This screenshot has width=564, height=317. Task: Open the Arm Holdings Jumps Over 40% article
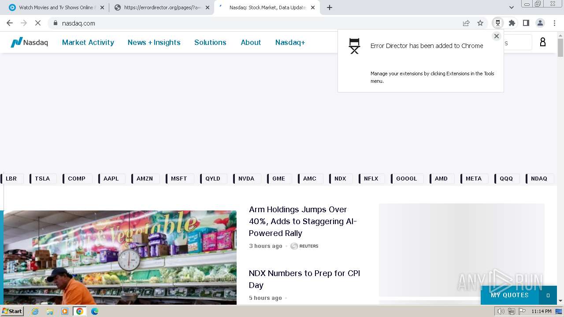click(x=303, y=221)
